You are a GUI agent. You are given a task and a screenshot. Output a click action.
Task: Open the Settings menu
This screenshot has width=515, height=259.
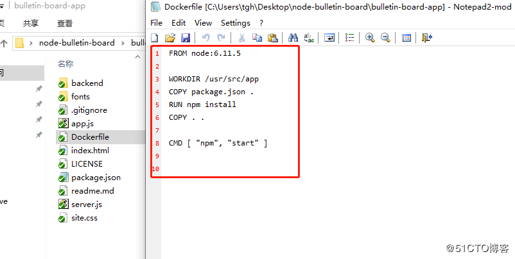(x=235, y=22)
